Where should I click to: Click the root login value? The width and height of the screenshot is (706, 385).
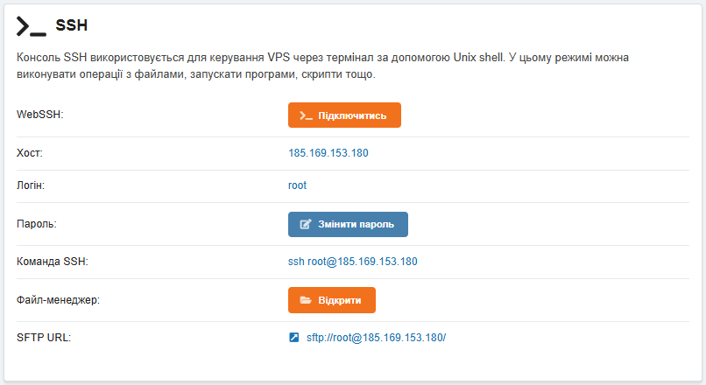[x=297, y=185]
